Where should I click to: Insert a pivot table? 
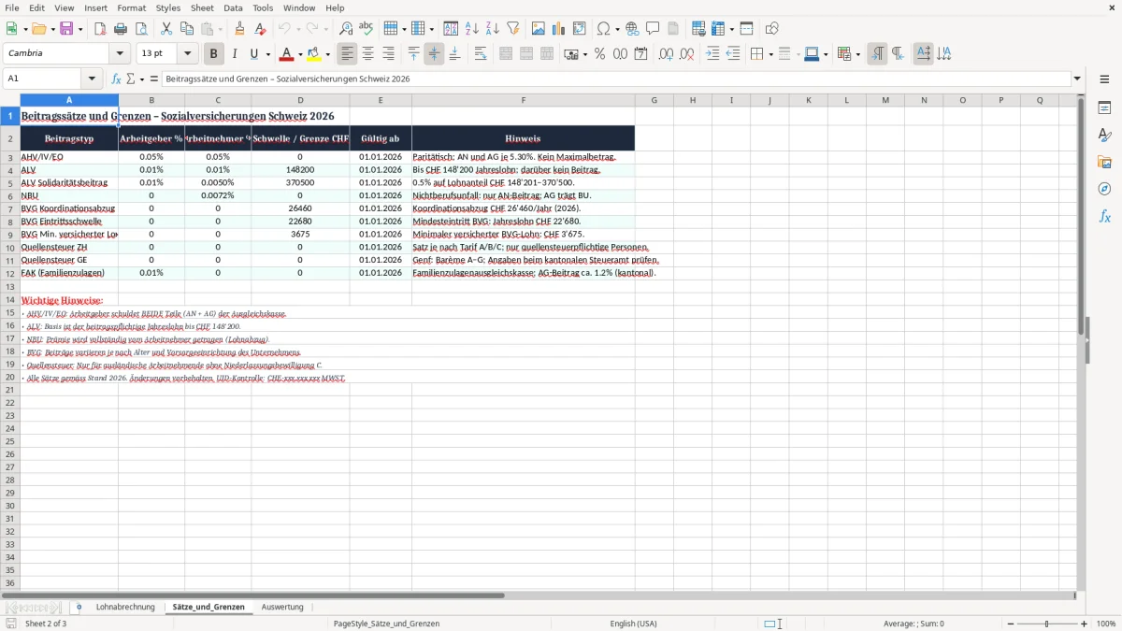[x=580, y=29]
